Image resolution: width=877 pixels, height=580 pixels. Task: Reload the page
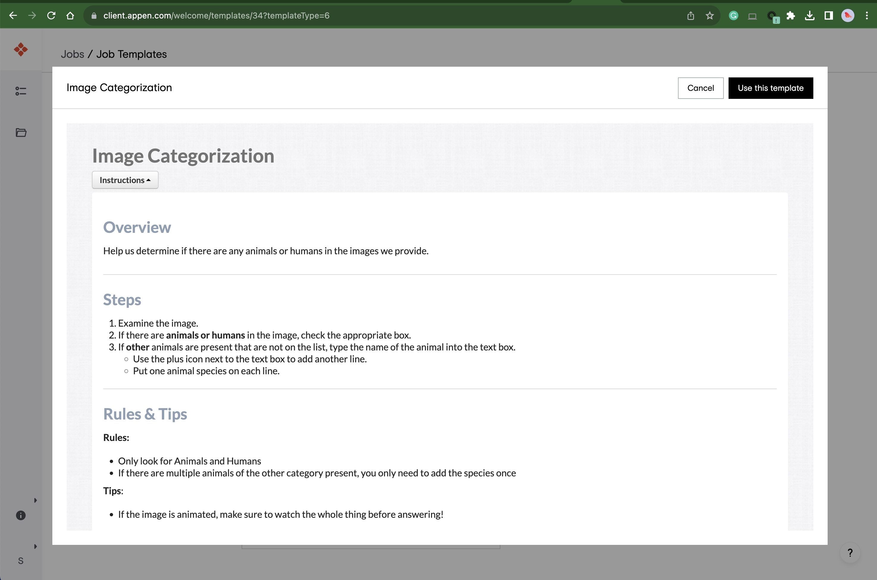pos(51,15)
